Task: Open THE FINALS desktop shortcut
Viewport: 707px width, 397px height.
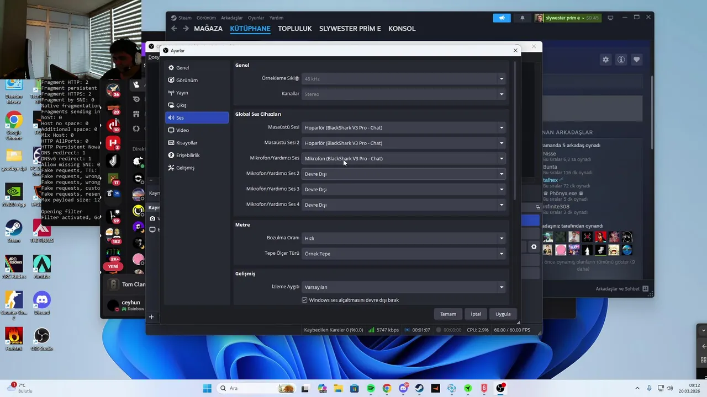Action: coord(42,230)
